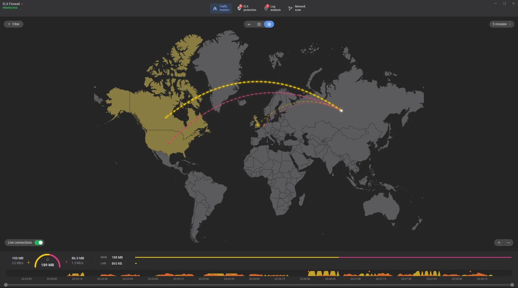This screenshot has width=518, height=288.
Task: Turn off the Live connections toggle
Action: click(x=39, y=243)
